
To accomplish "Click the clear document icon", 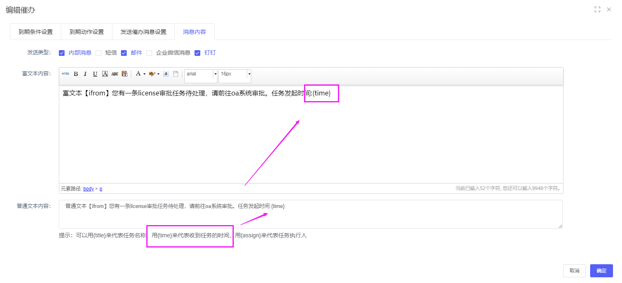I will click(176, 74).
